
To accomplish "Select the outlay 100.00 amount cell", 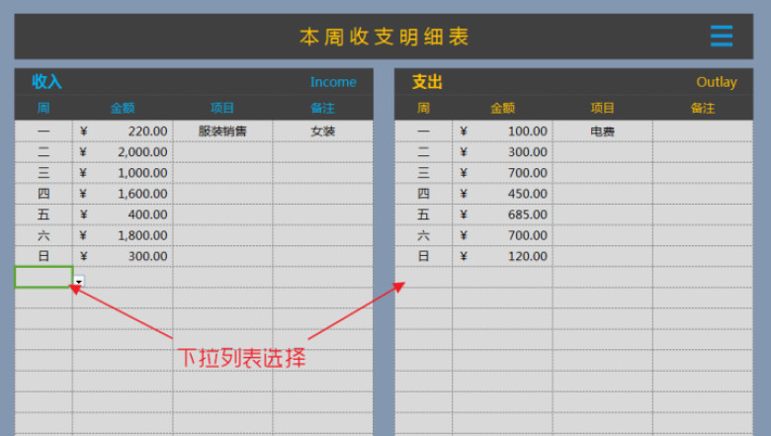I will pos(502,131).
